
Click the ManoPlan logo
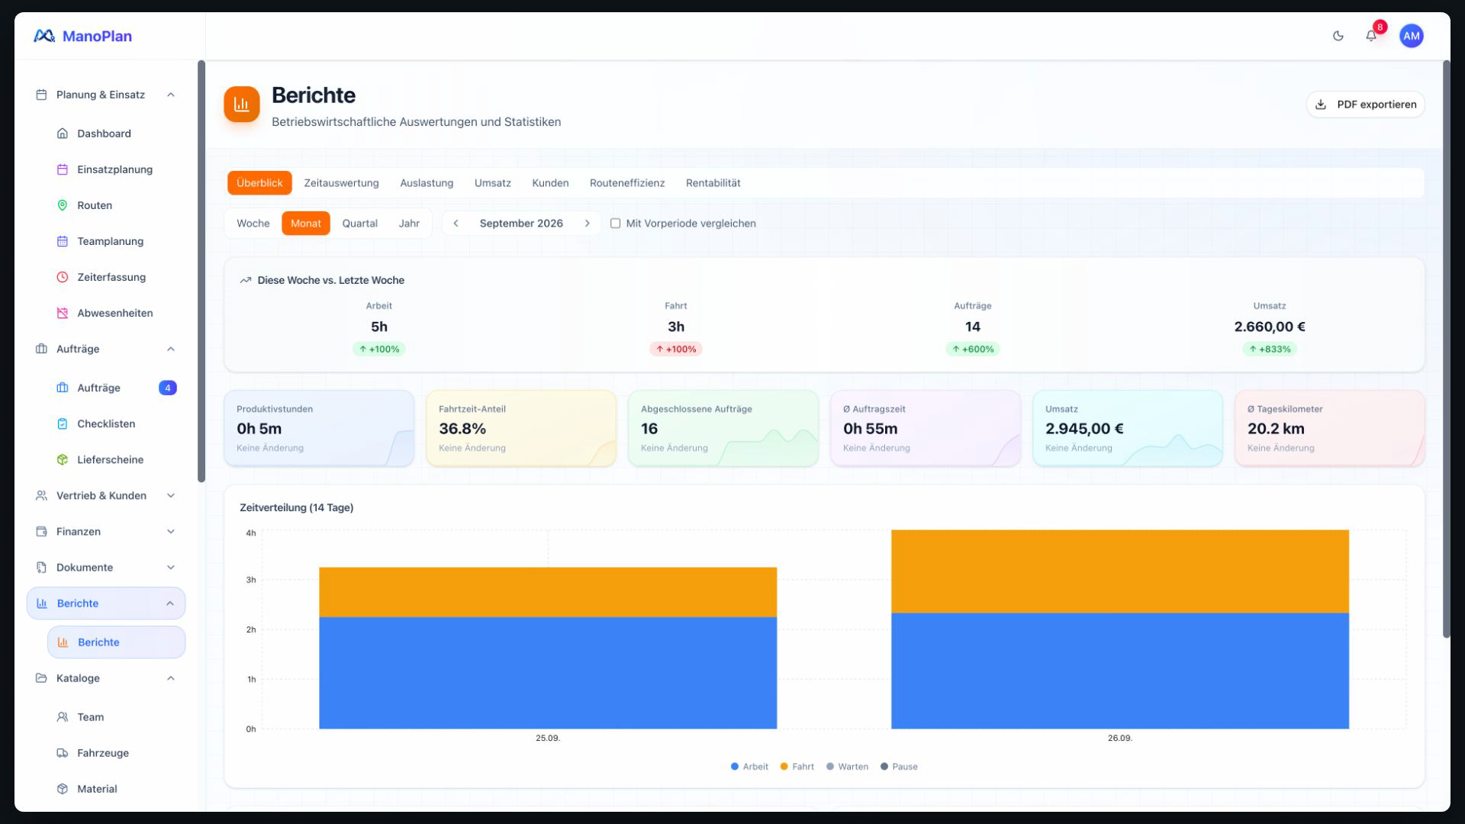pyautogui.click(x=82, y=36)
